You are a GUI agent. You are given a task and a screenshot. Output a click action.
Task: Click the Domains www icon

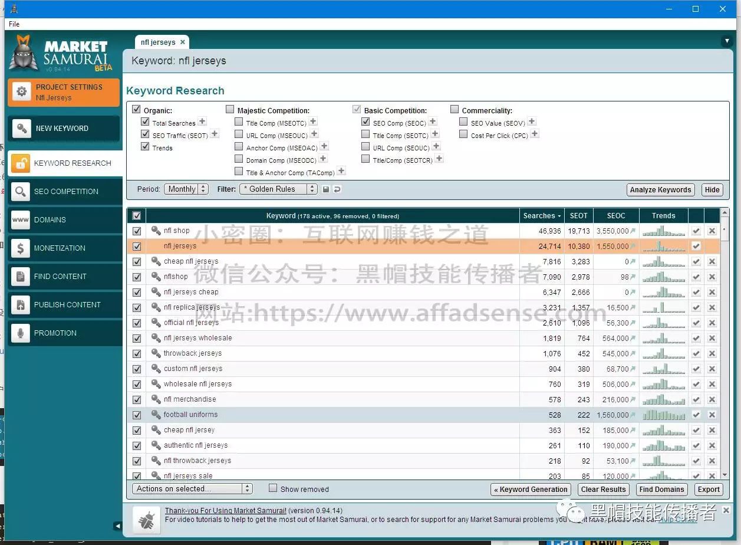click(x=21, y=219)
